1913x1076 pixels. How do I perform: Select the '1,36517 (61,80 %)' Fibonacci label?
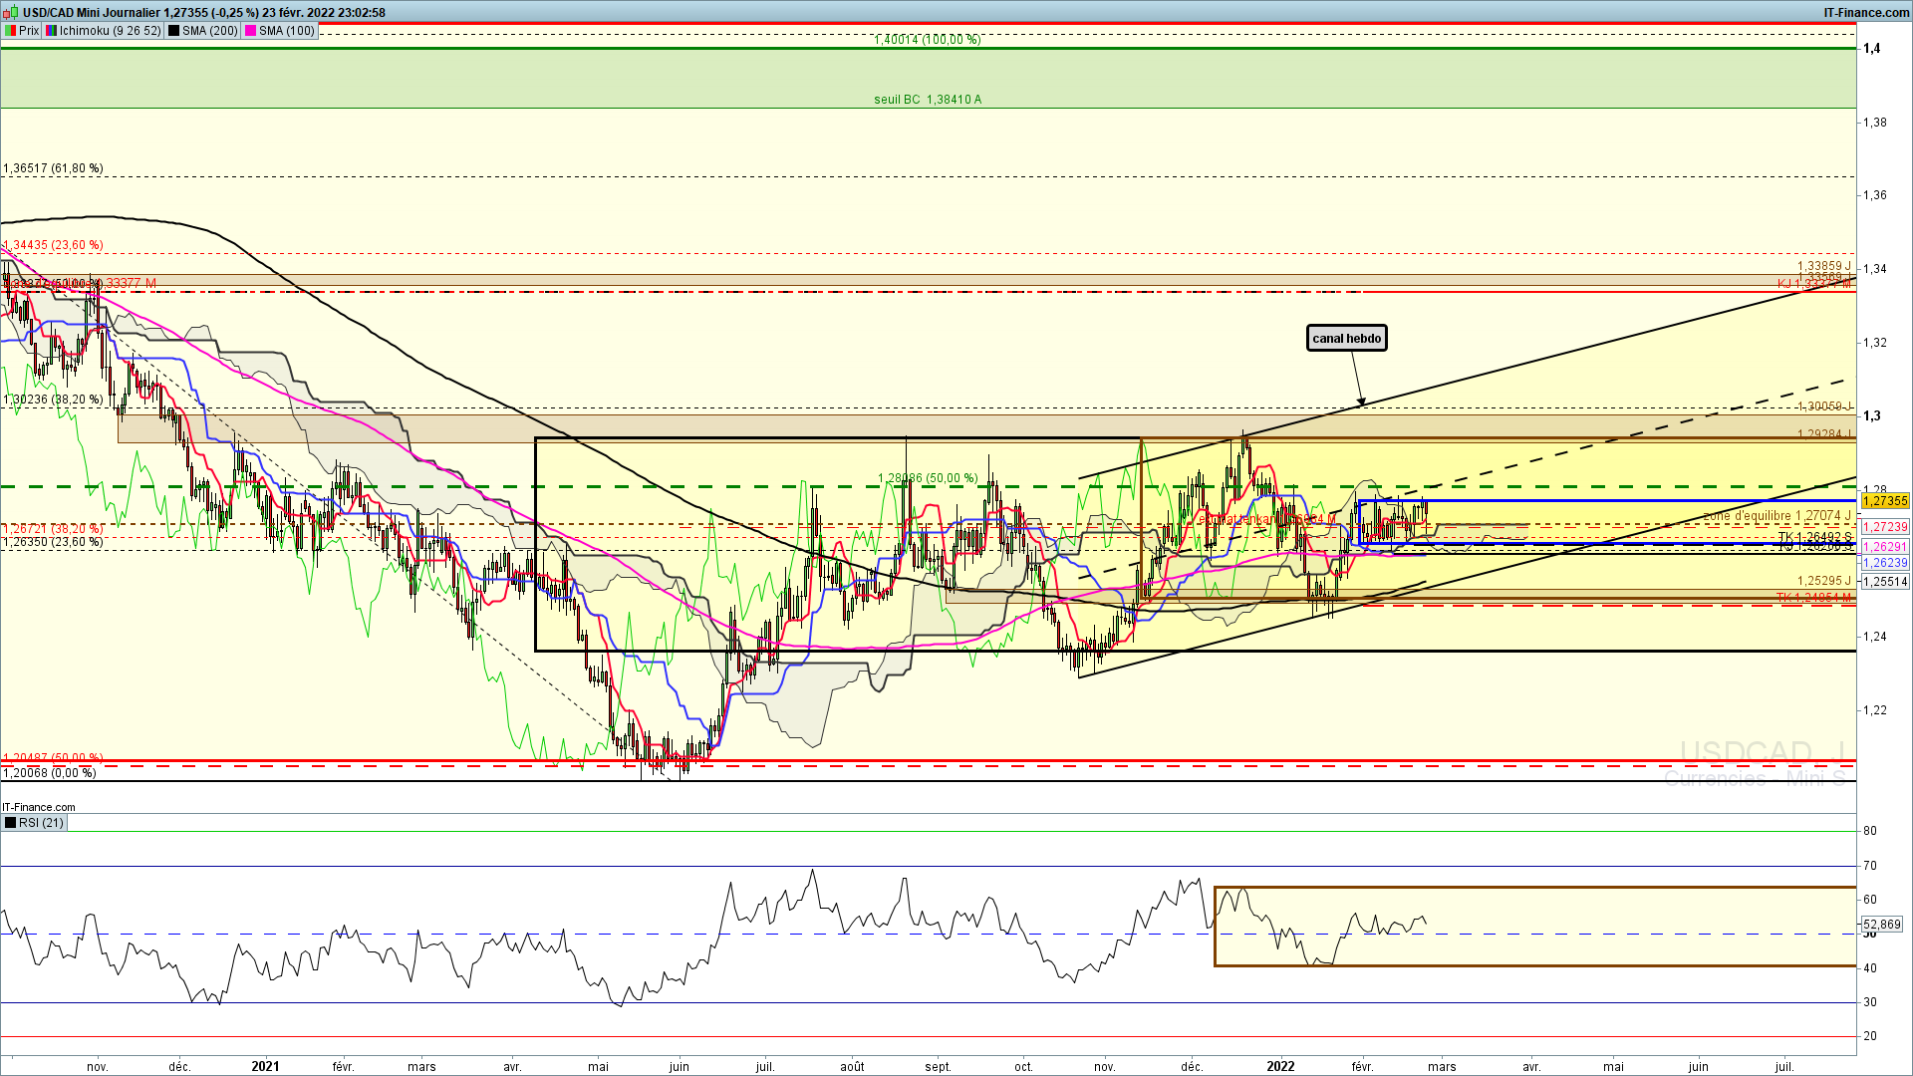coord(53,168)
